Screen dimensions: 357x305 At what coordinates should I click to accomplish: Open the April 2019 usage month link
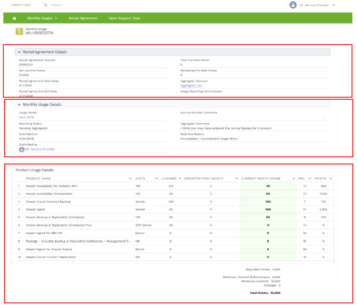26,117
